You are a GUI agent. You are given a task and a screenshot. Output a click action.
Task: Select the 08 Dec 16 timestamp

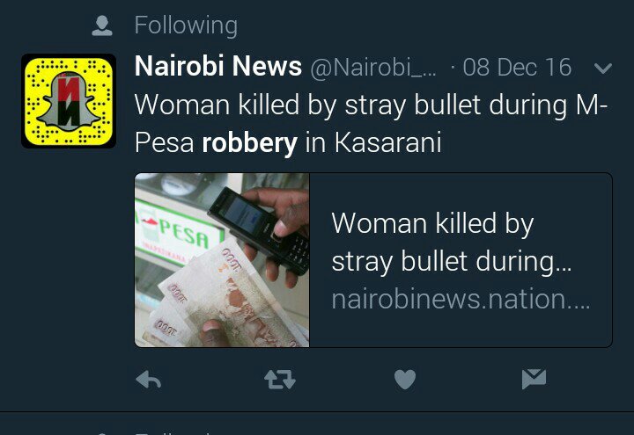[x=517, y=67]
